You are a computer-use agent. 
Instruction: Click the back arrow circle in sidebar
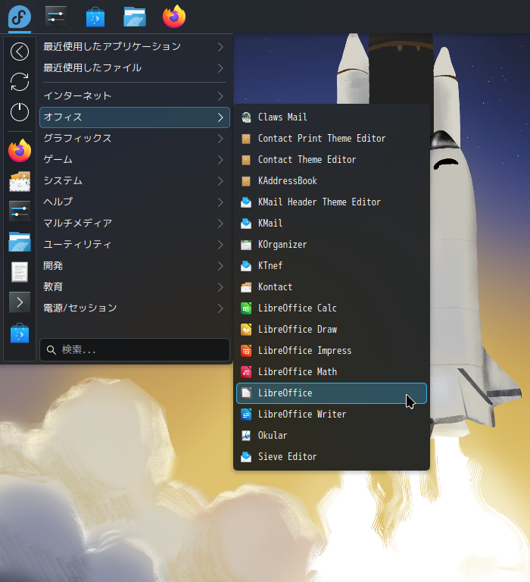click(x=20, y=52)
